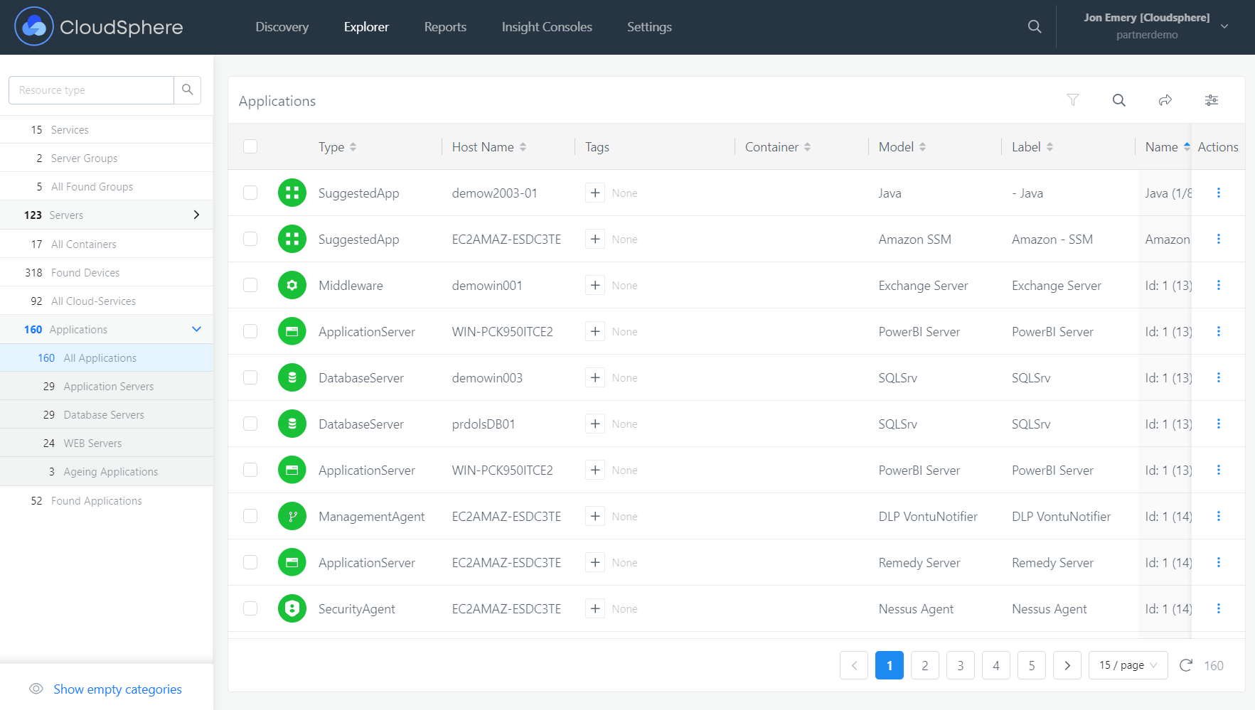Viewport: 1255px width, 710px height.
Task: Open actions menu for the Java row
Action: click(1219, 193)
